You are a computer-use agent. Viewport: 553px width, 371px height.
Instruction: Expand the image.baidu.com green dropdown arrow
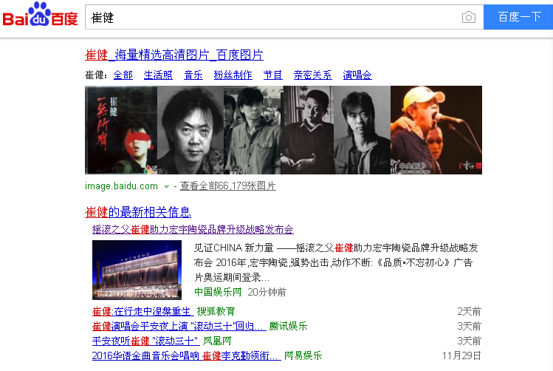(166, 187)
